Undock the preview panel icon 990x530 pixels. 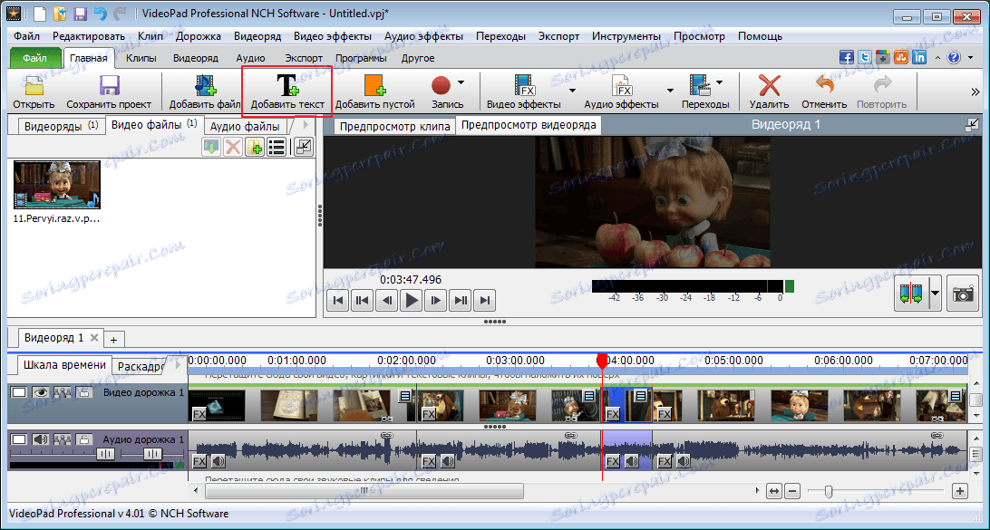tap(972, 125)
